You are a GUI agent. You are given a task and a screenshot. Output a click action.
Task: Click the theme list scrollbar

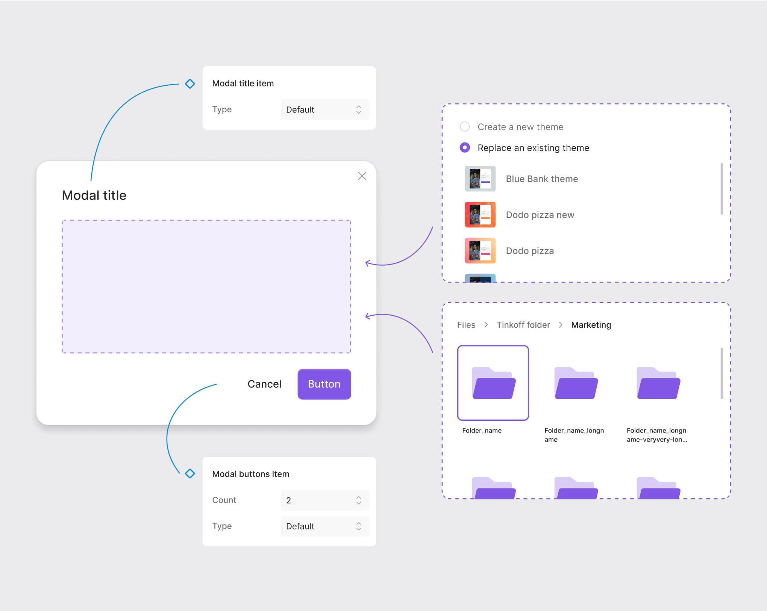tap(722, 189)
